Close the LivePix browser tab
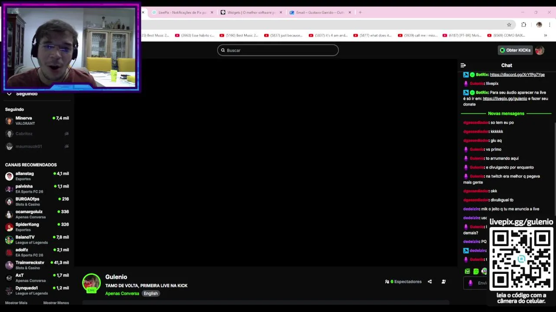This screenshot has height=312, width=556. click(212, 13)
